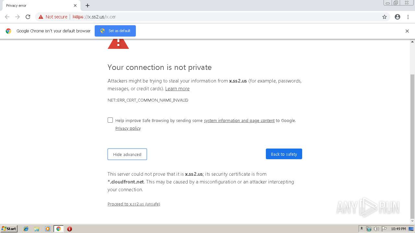Show hidden tray icons arrow

362,229
